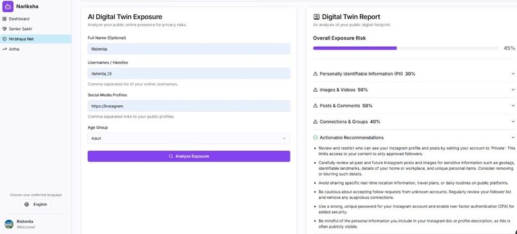This screenshot has width=517, height=234.
Task: Open Senior Sakhi in the sidebar
Action: [36, 29]
